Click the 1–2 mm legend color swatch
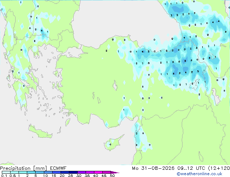Viewport: 230px width, 177px height. (x=23, y=172)
